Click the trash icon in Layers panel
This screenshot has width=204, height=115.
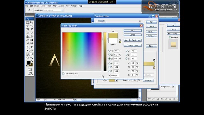click(x=174, y=99)
